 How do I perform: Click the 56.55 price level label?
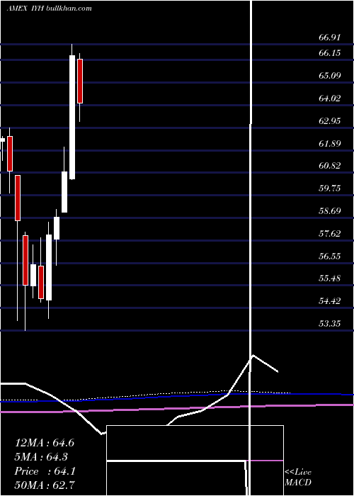pos(330,256)
